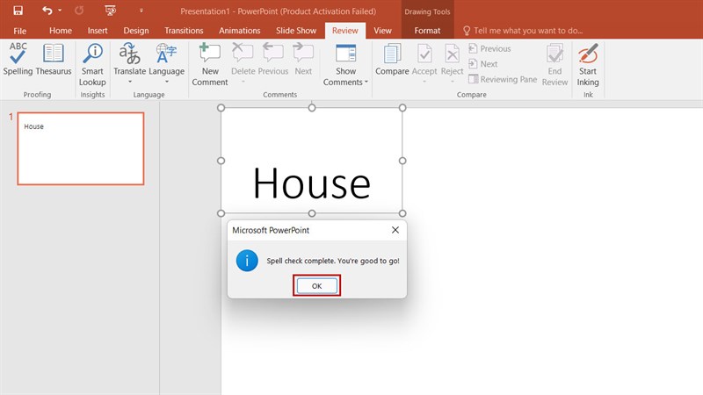703x395 pixels.
Task: Toggle the Reviewing Pane
Action: [502, 79]
